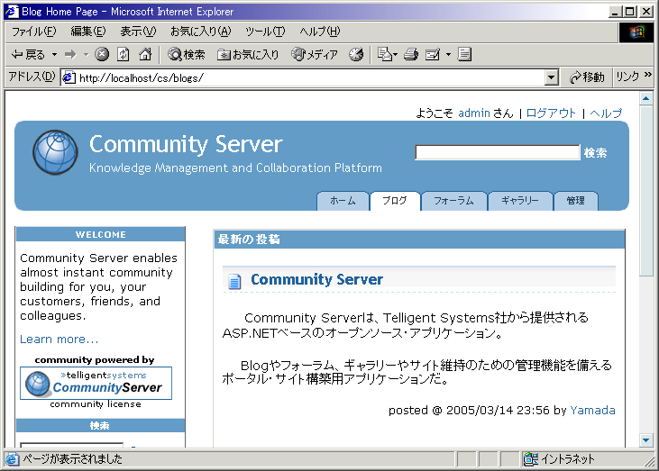
Task: Click the 検索 search toolbar button
Action: coord(187,54)
